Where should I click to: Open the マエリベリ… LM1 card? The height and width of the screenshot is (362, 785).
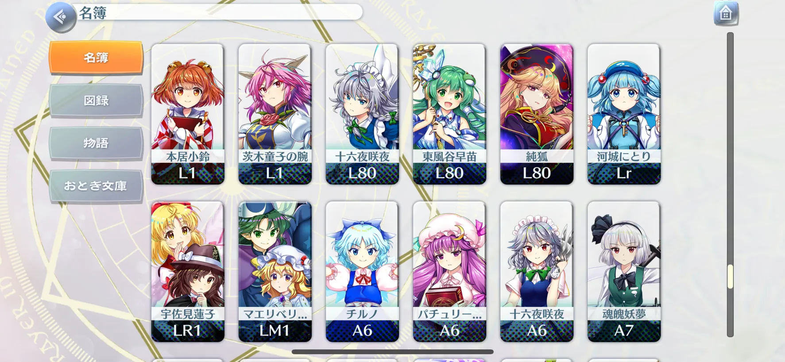pyautogui.click(x=275, y=272)
